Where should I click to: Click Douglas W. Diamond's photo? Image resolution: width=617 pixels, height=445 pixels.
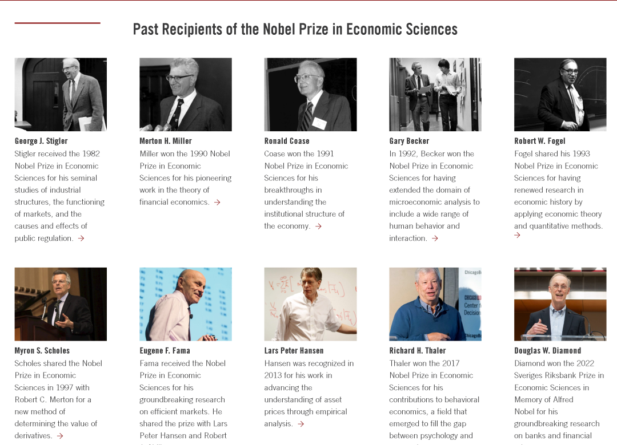(x=560, y=304)
